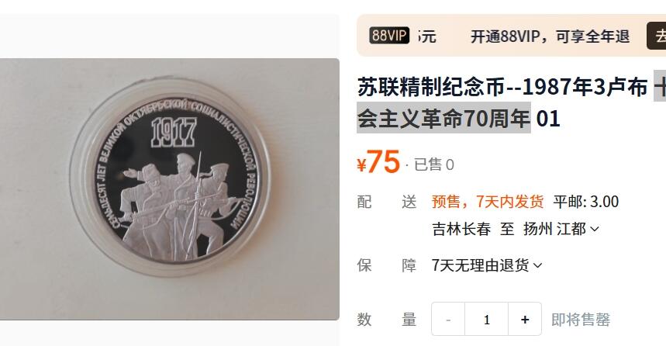The width and height of the screenshot is (666, 346).
Task: Click the 平邮: 3.00 postage fee
Action: tap(585, 202)
